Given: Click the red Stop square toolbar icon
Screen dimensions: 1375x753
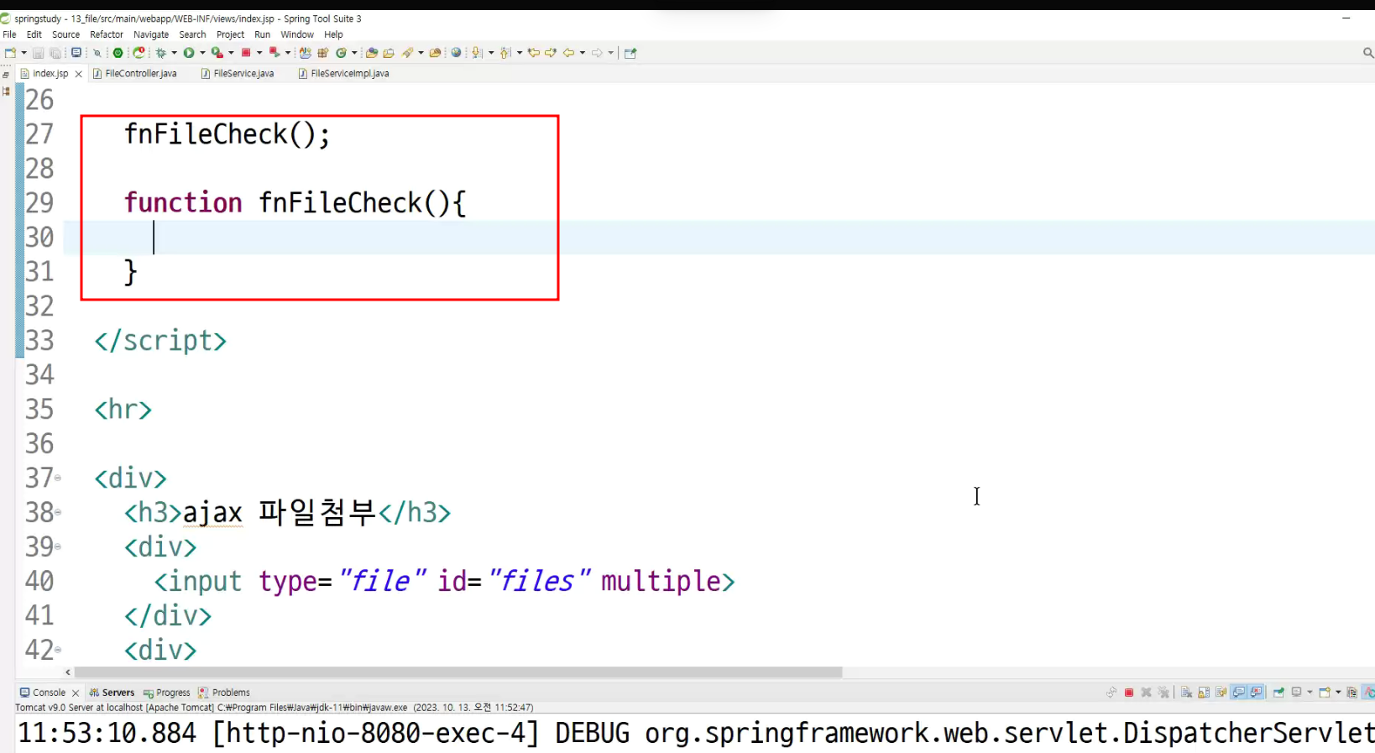Looking at the screenshot, I should pos(246,53).
